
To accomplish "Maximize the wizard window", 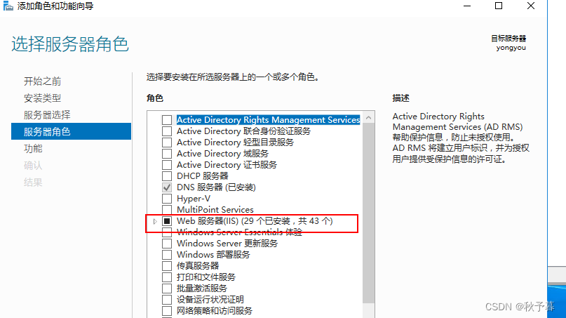I will [499, 6].
